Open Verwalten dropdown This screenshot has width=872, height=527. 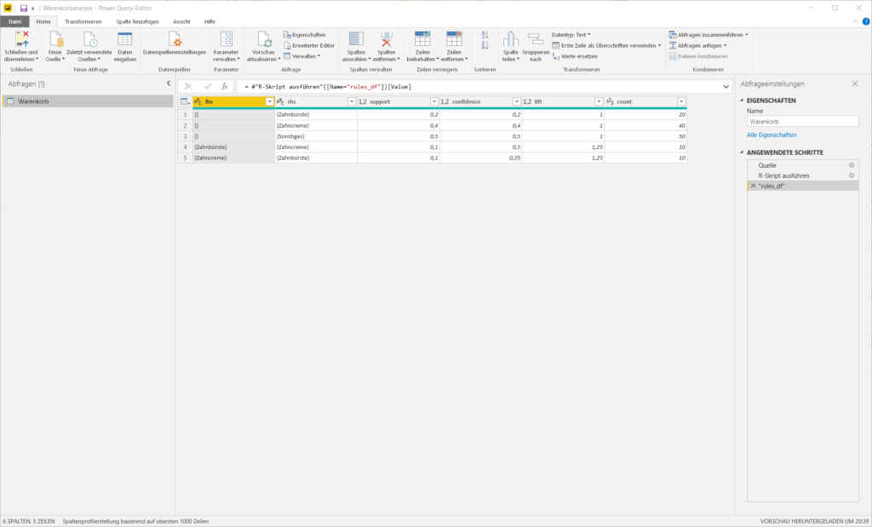pos(302,56)
